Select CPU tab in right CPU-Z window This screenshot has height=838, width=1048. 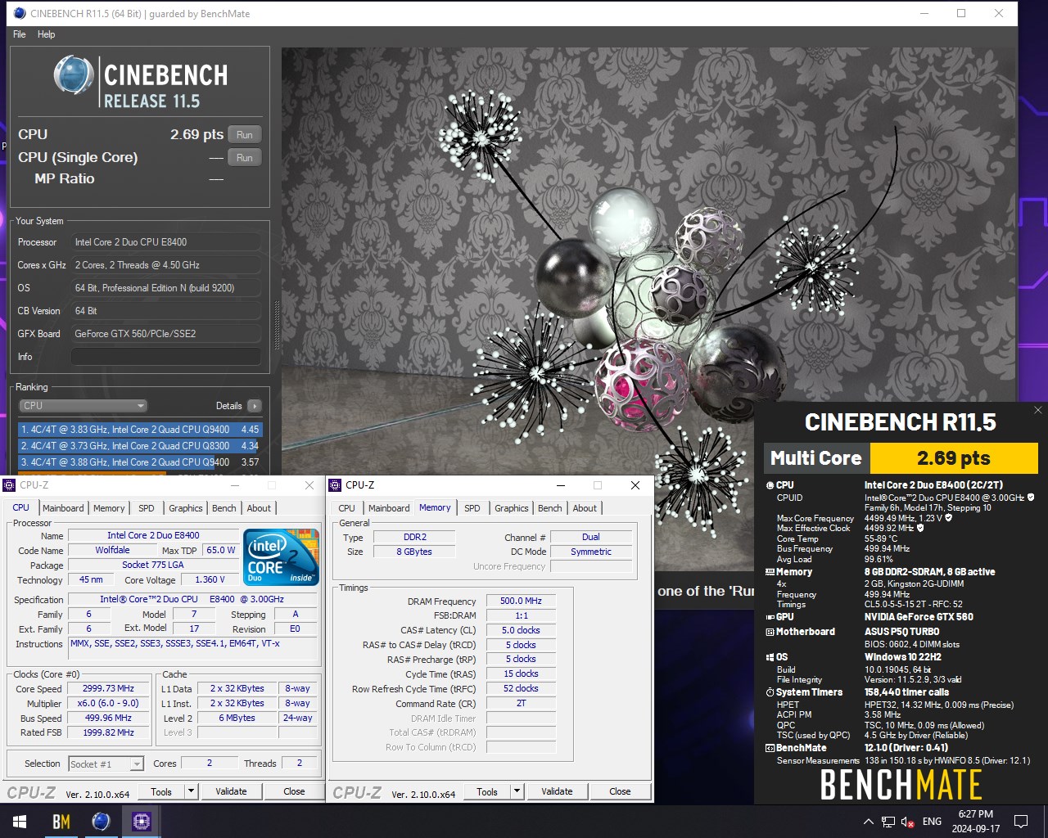[x=347, y=508]
